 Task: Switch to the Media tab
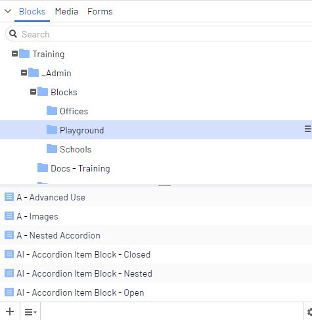(x=66, y=11)
